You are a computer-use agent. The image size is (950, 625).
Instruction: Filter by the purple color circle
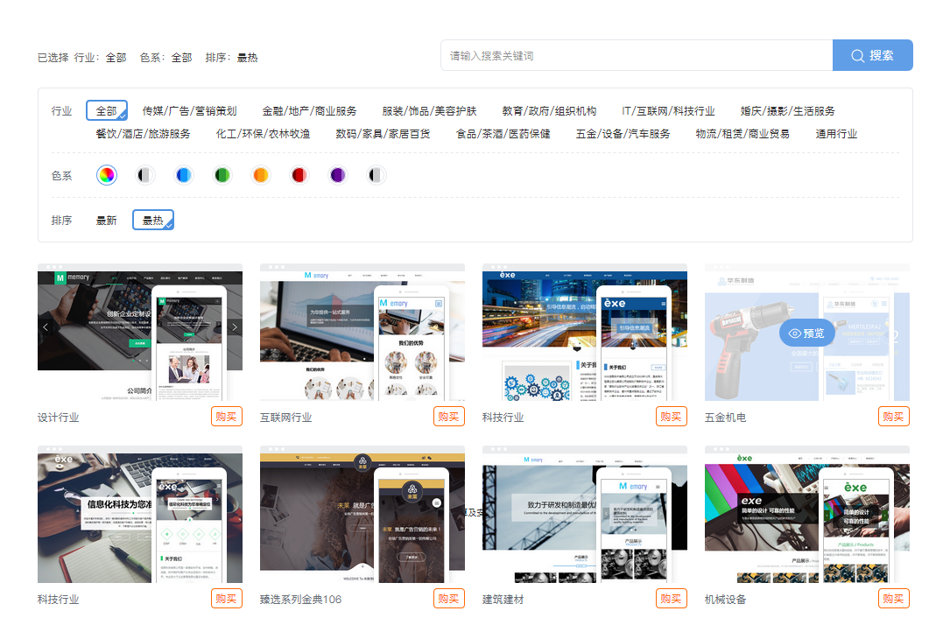[338, 175]
